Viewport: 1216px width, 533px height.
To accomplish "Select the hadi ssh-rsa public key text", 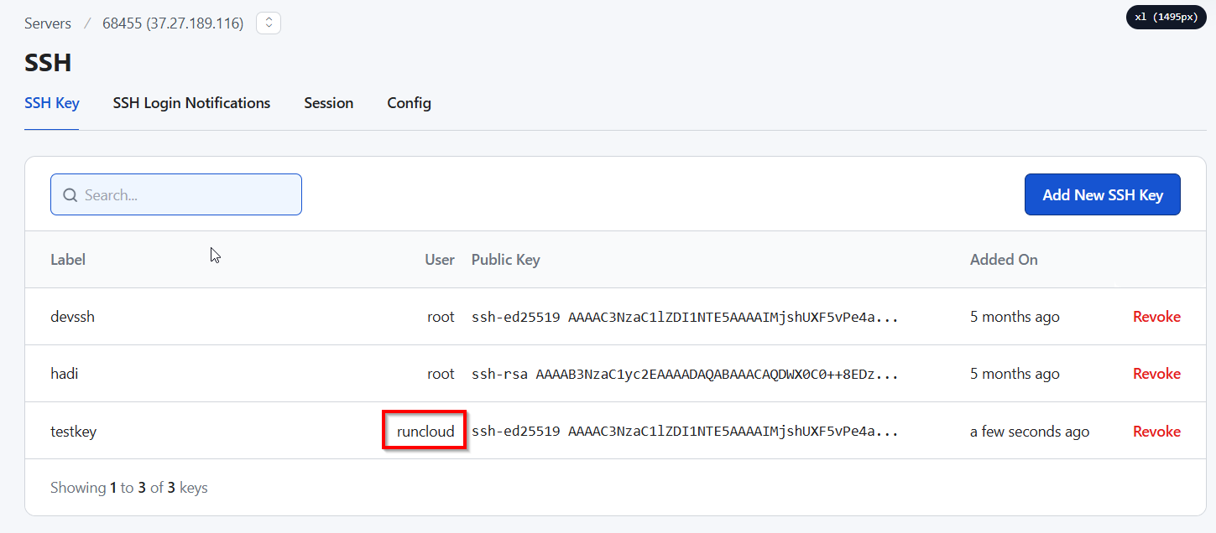I will 685,374.
